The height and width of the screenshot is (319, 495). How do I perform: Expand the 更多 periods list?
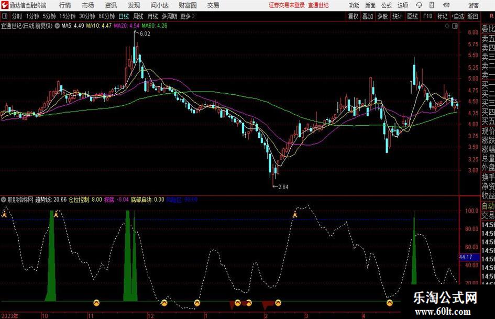[x=188, y=16]
